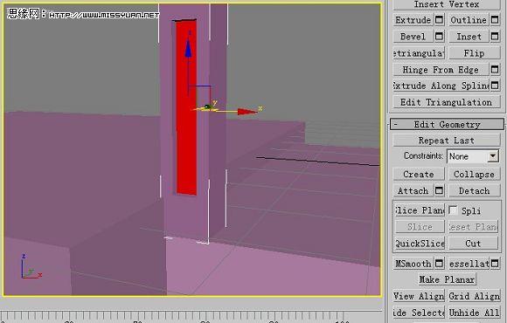
Task: Click the Extrude button
Action: tap(413, 20)
